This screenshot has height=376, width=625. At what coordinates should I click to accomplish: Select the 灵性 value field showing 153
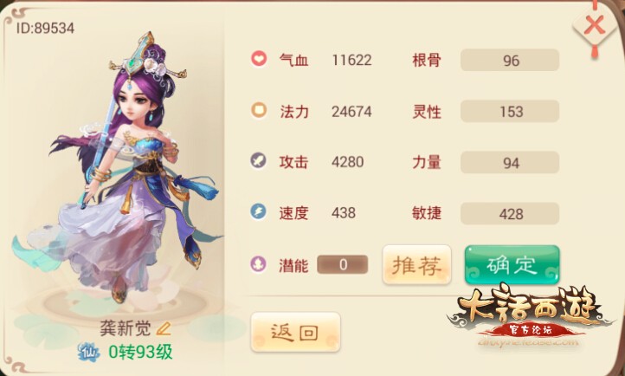pos(510,111)
